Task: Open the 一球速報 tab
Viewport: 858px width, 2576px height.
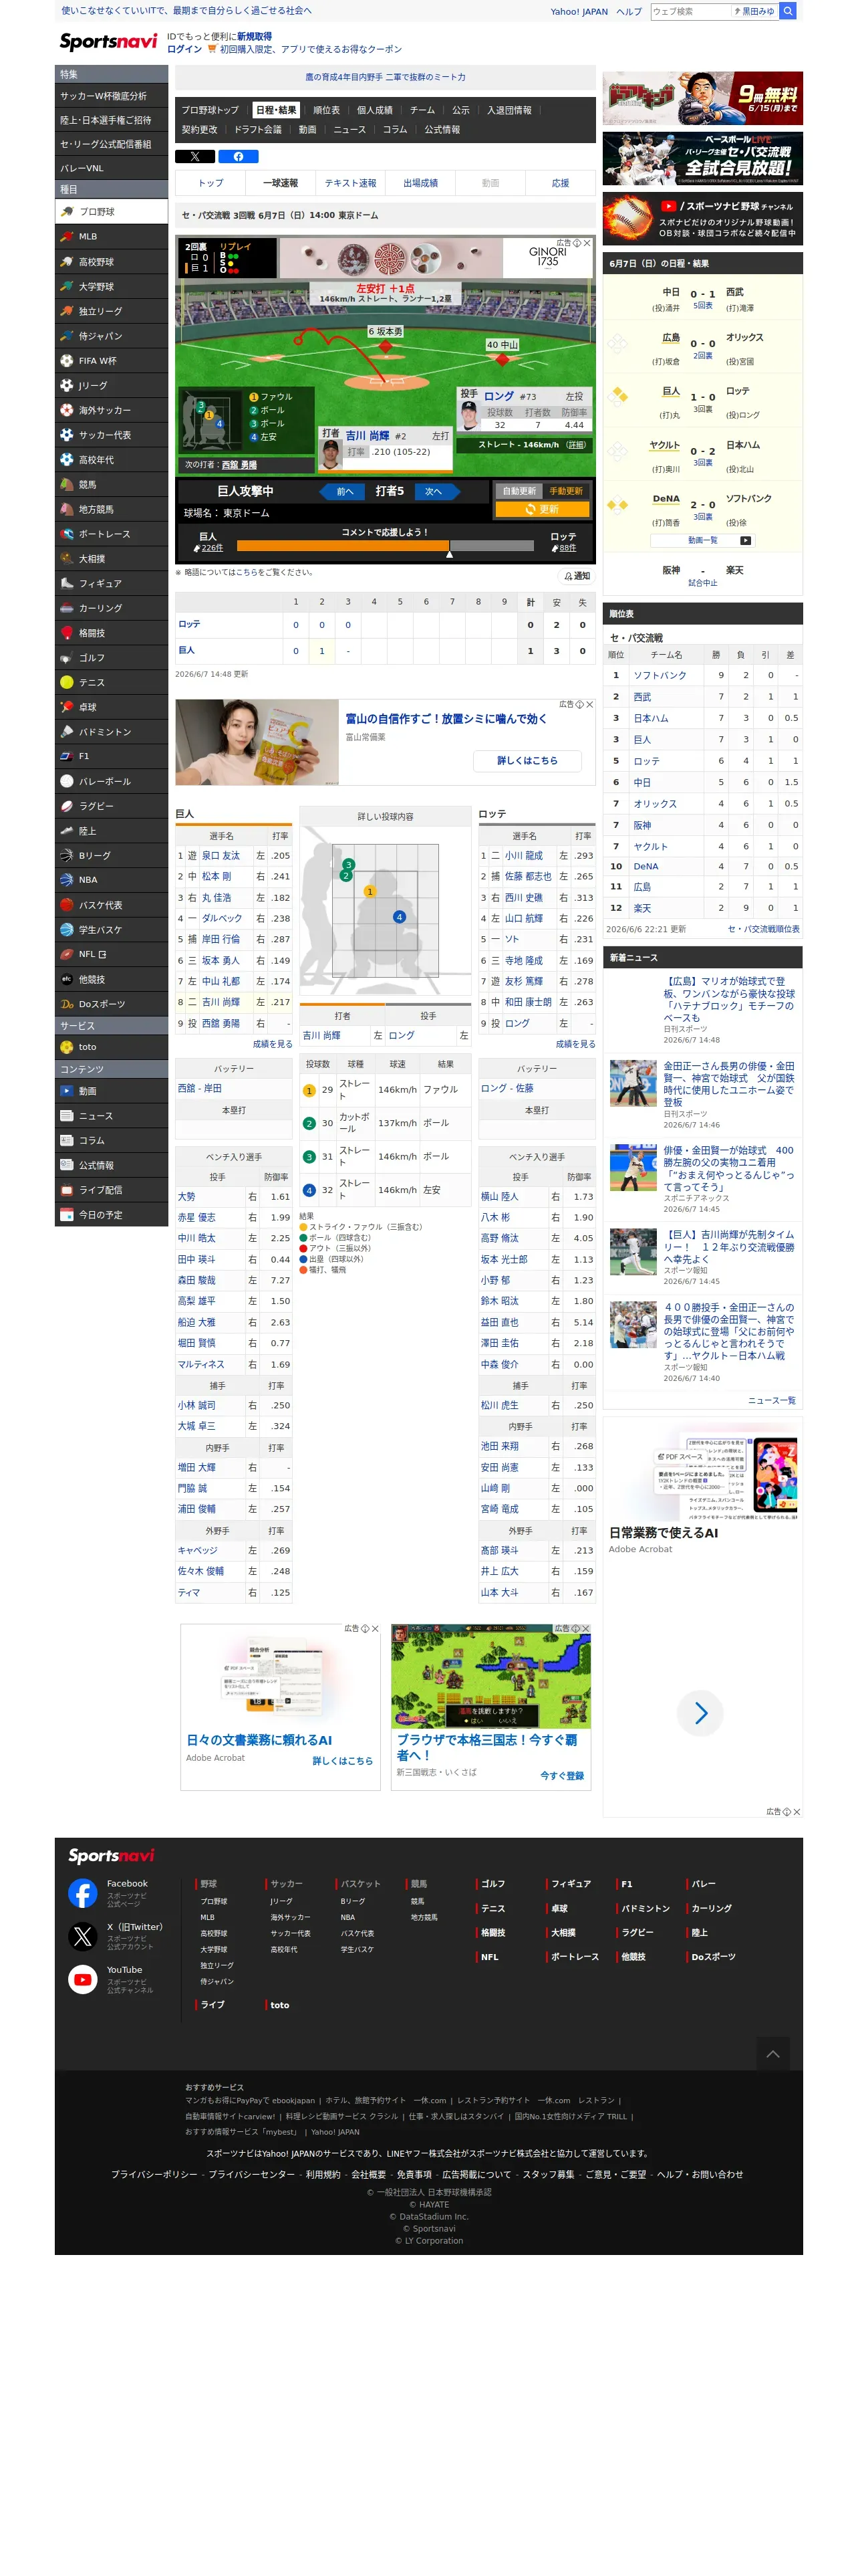Action: pos(281,183)
